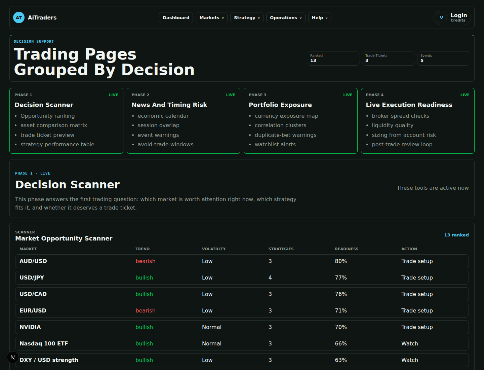Expand the Operations dropdown menu

pyautogui.click(x=286, y=17)
